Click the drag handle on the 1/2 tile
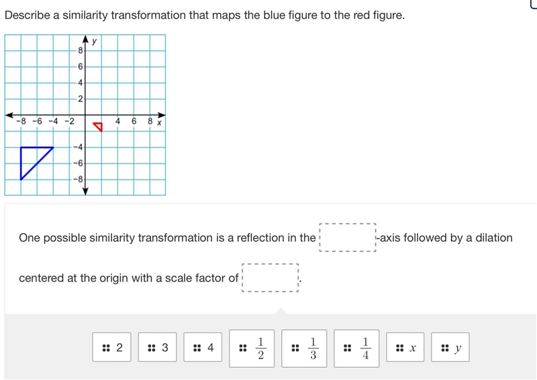This screenshot has height=380, width=537. [243, 349]
